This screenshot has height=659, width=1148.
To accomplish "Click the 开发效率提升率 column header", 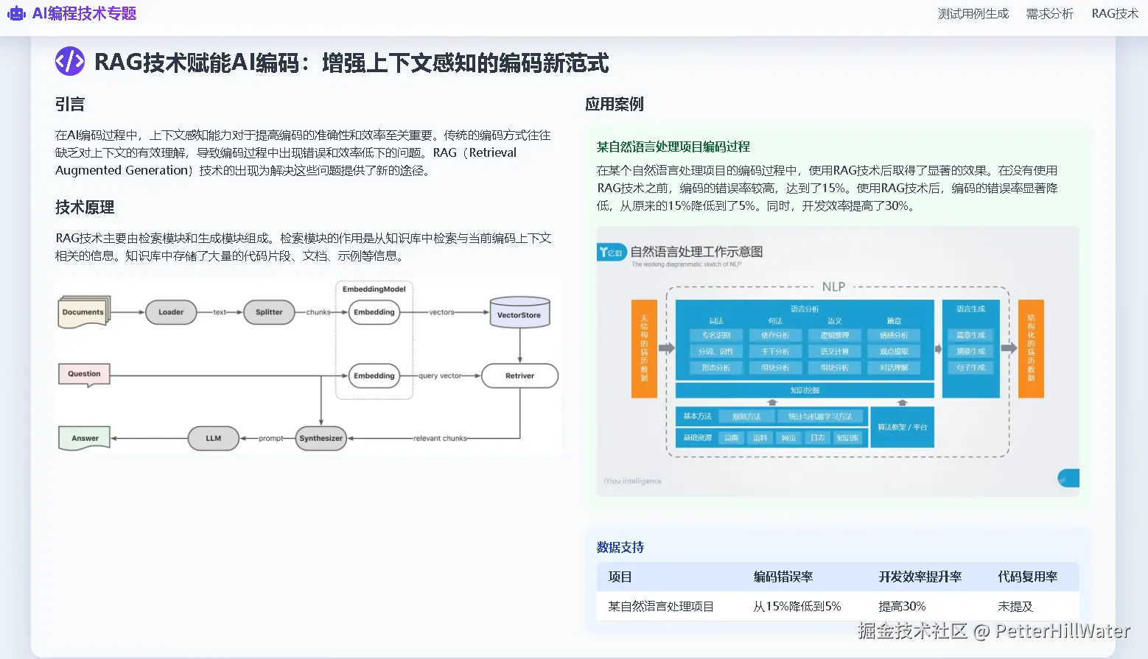I will pyautogui.click(x=920, y=577).
